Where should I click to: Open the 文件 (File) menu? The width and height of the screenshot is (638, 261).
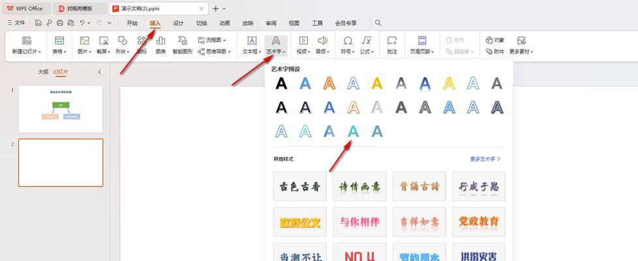coord(16,23)
